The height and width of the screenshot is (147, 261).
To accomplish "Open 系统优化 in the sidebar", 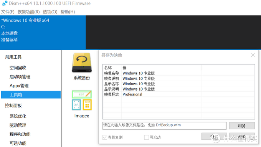I will pos(18,116).
